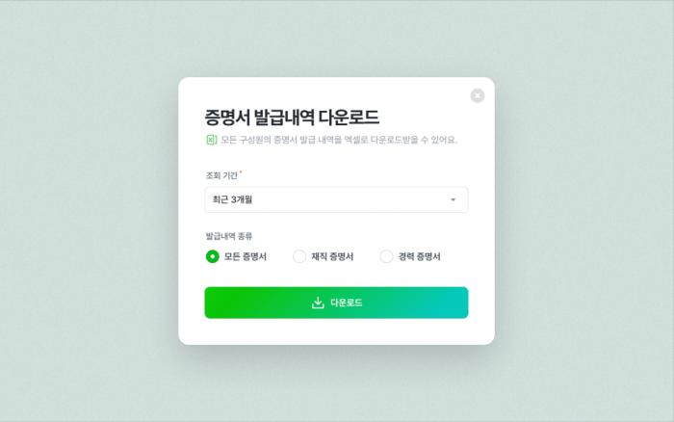Click the 다운로드 text on gradient button
This screenshot has height=422, width=674.
(346, 303)
